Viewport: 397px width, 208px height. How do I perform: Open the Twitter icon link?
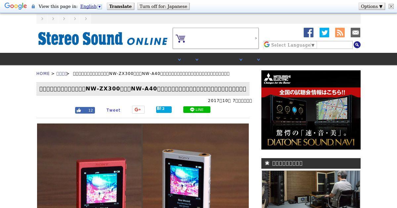[324, 32]
